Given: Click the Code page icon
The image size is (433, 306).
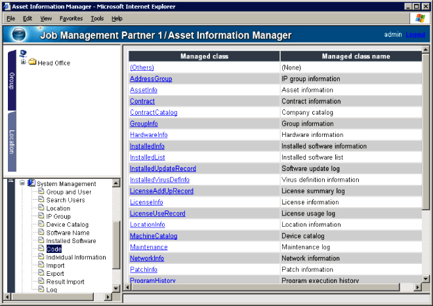Looking at the screenshot, I should (x=41, y=248).
